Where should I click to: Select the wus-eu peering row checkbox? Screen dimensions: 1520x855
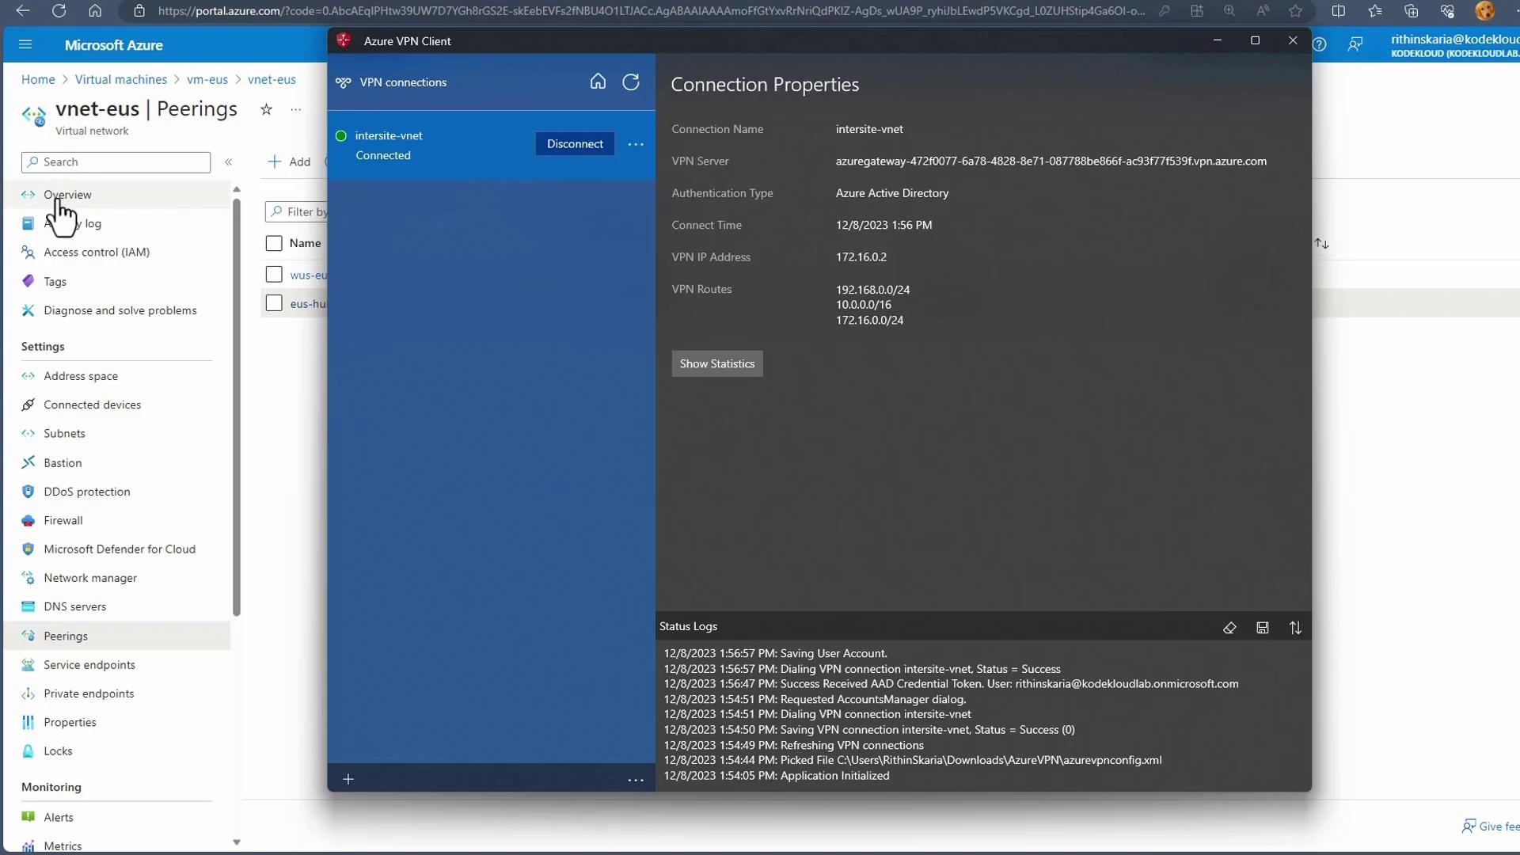coord(274,275)
